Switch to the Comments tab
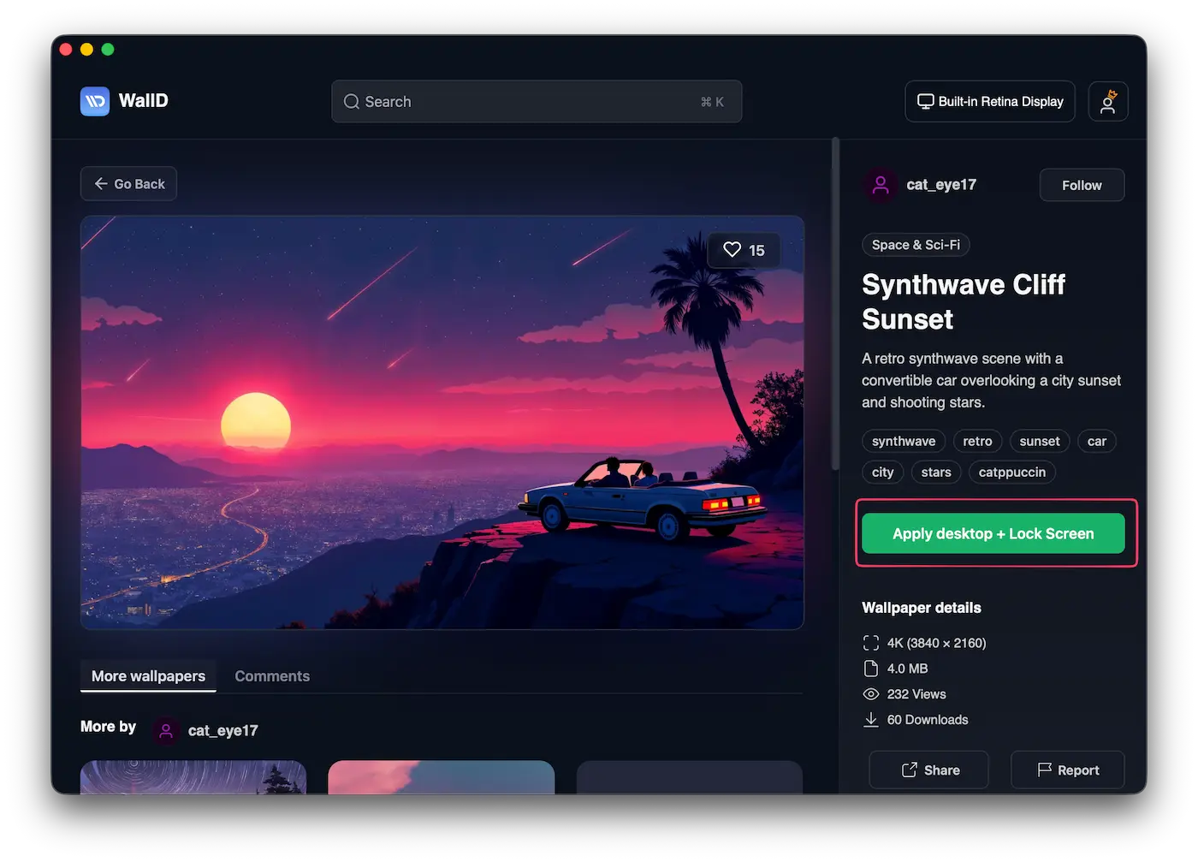Viewport: 1198px width, 862px height. [272, 676]
